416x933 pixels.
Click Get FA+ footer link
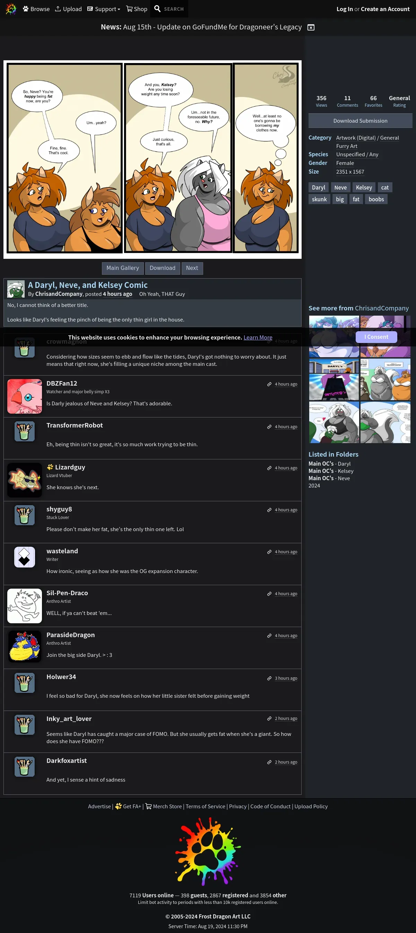pos(128,807)
